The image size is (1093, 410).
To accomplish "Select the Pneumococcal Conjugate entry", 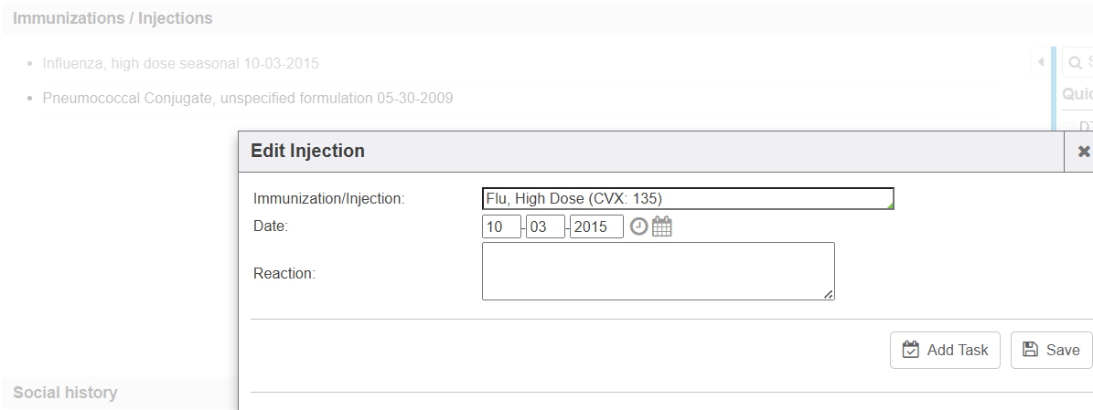I will point(247,98).
